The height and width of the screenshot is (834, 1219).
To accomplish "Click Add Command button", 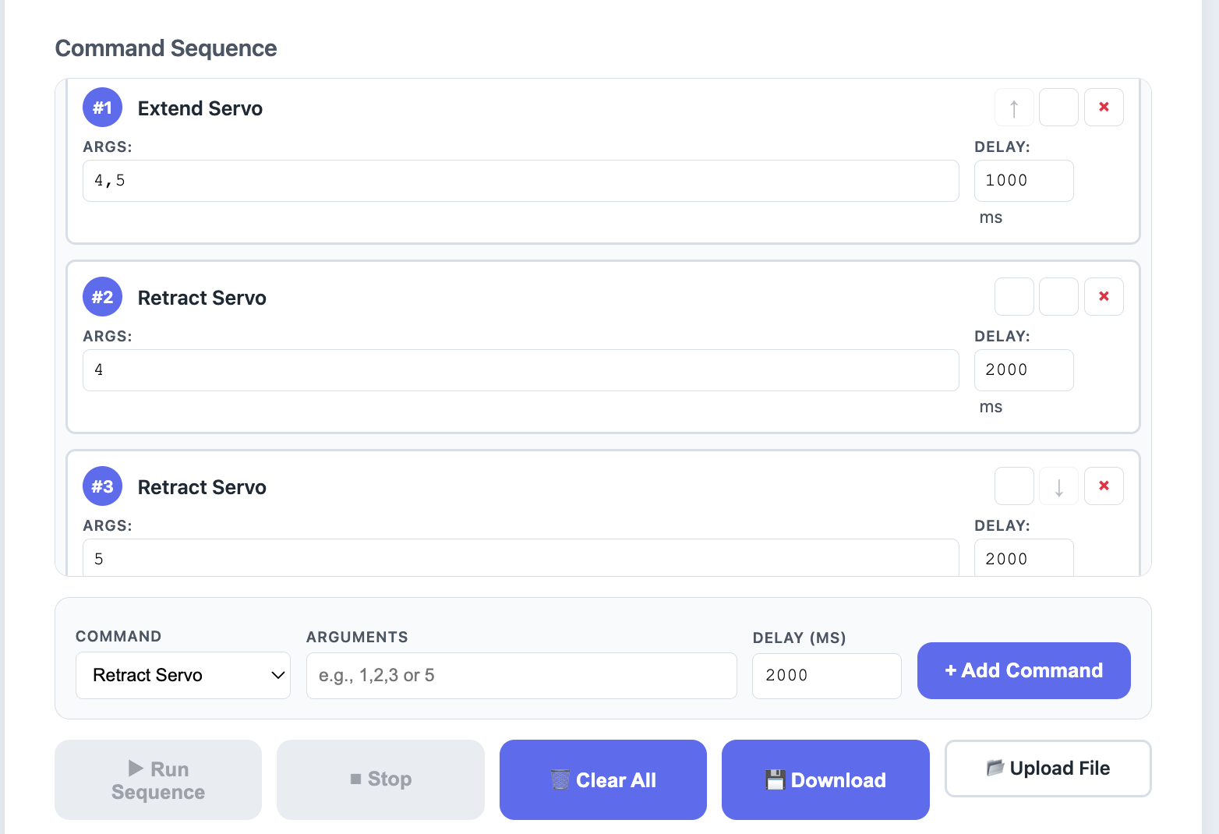I will [x=1023, y=670].
